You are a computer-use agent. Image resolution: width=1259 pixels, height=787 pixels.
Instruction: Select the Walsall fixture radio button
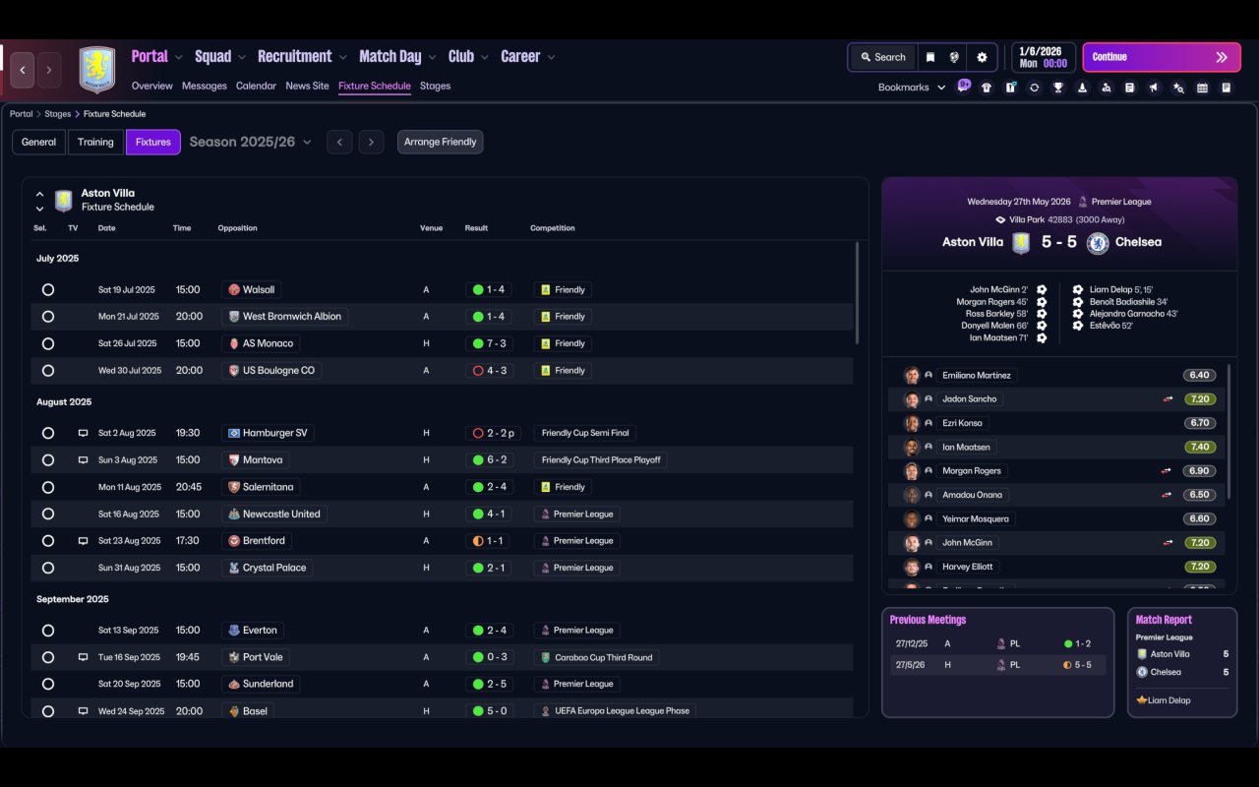point(48,290)
